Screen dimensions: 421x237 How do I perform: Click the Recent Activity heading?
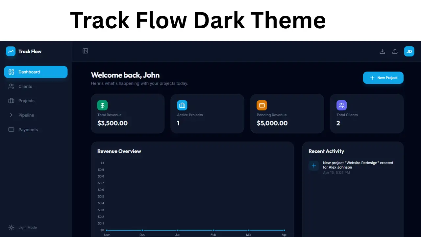[x=326, y=151]
